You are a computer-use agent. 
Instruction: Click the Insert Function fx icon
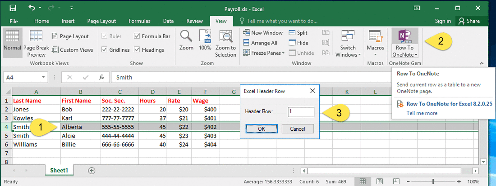coord(101,77)
